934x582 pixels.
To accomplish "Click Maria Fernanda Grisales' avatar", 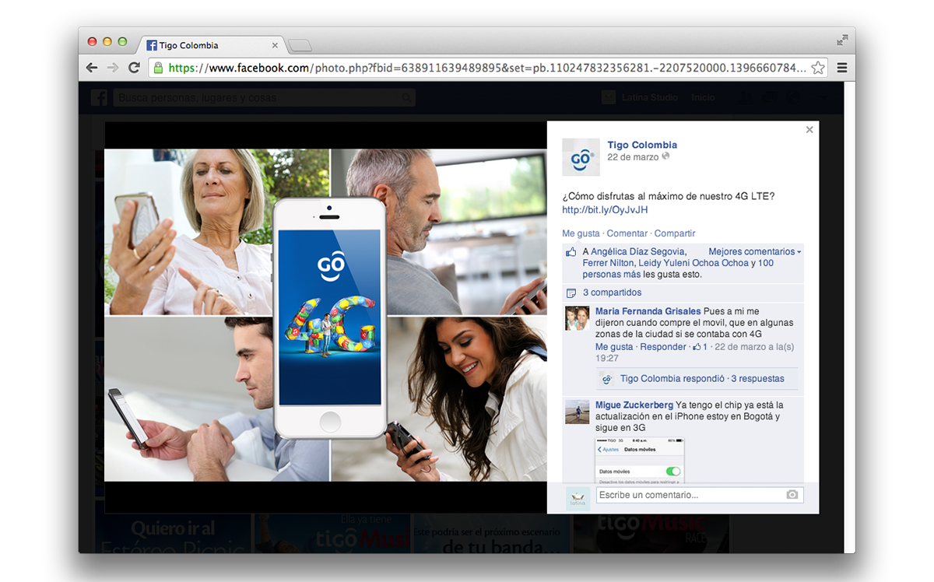I will point(577,318).
